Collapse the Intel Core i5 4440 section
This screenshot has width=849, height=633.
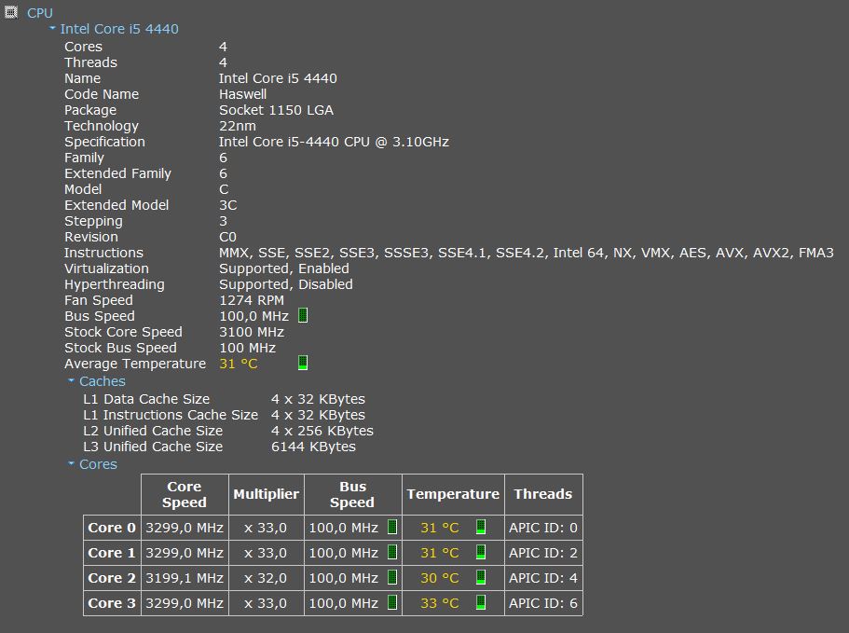point(51,29)
